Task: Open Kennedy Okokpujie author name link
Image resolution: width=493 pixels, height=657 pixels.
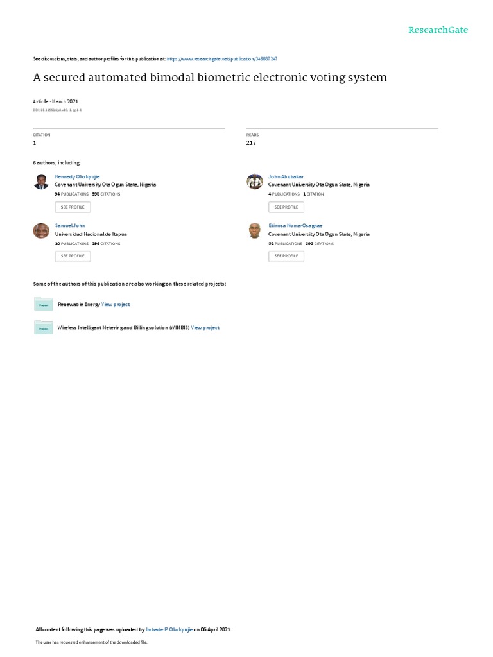Action: click(77, 177)
